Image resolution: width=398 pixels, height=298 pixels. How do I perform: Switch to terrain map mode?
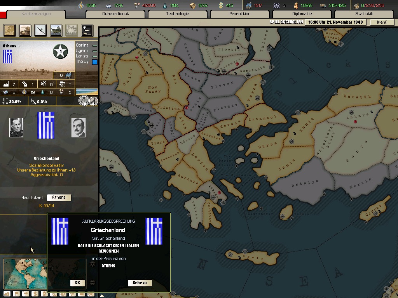pyautogui.click(x=7, y=294)
